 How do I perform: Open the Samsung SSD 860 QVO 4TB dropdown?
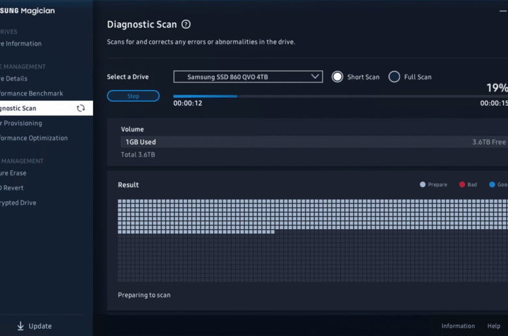click(248, 77)
